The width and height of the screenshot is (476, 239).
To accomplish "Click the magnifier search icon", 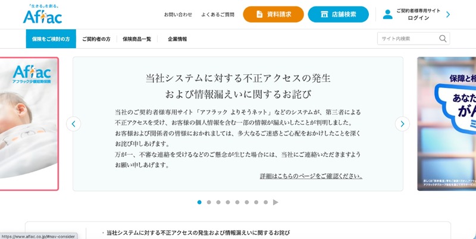I will [x=443, y=39].
